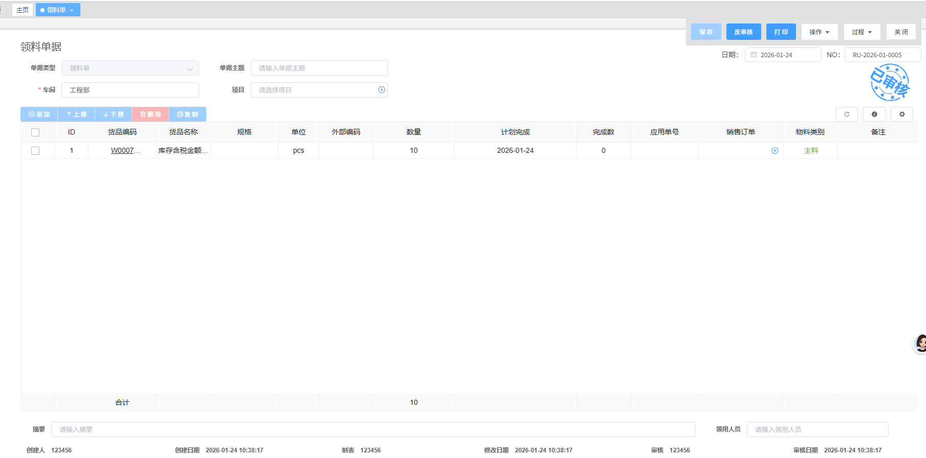The height and width of the screenshot is (458, 926).
Task: Open the 过程 dropdown menu
Action: 862,32
